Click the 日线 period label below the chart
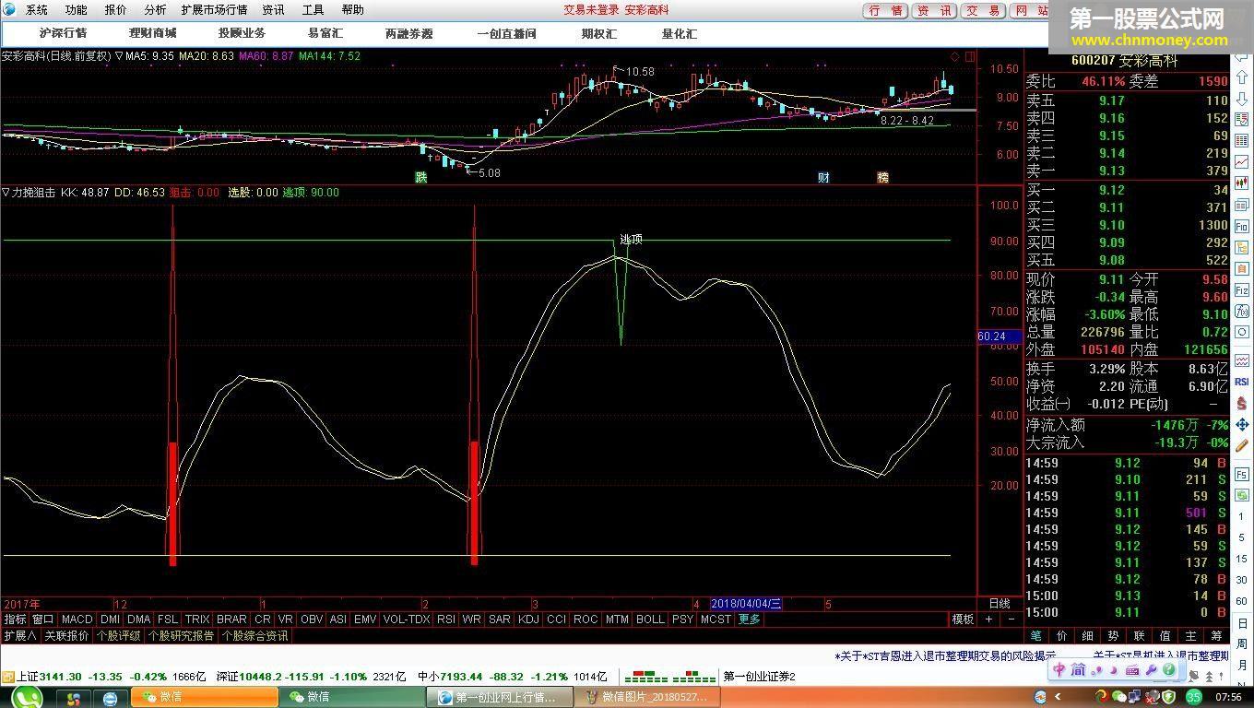 click(1000, 604)
